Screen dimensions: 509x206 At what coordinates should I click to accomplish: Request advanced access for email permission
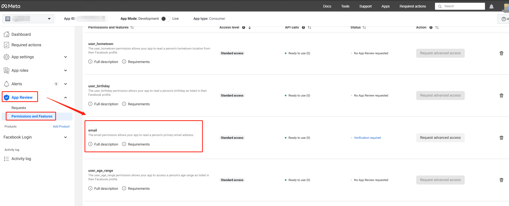coord(440,138)
